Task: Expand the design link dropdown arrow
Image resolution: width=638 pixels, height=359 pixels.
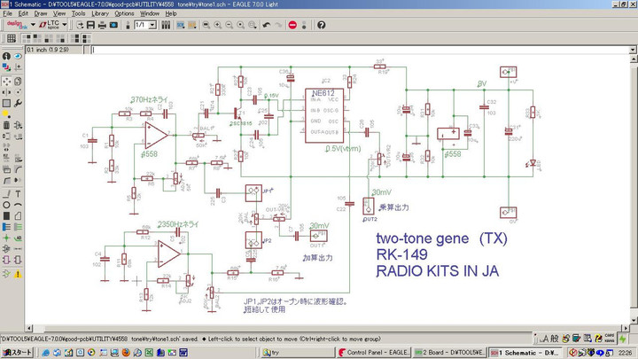Action: tap(33, 25)
